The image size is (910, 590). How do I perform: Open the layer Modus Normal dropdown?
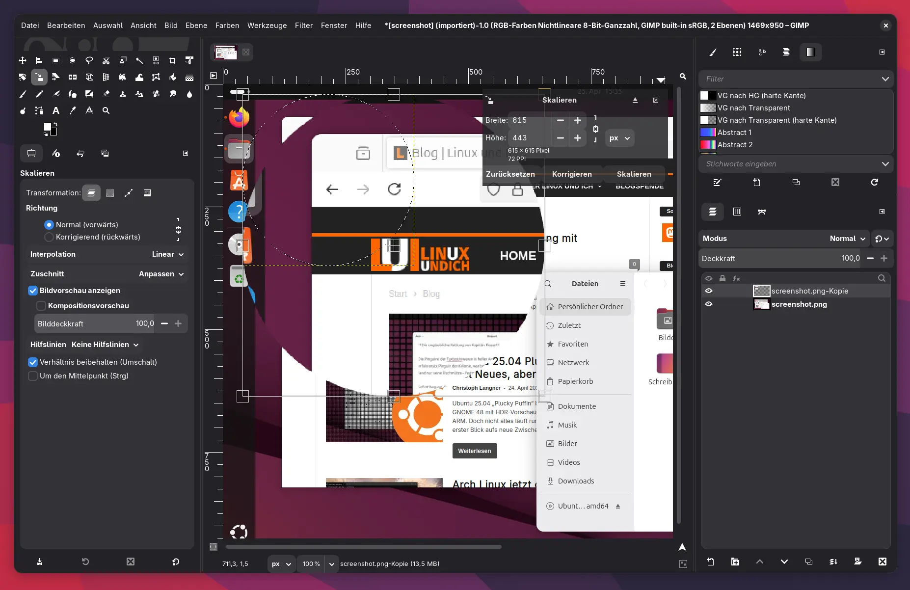click(x=847, y=239)
